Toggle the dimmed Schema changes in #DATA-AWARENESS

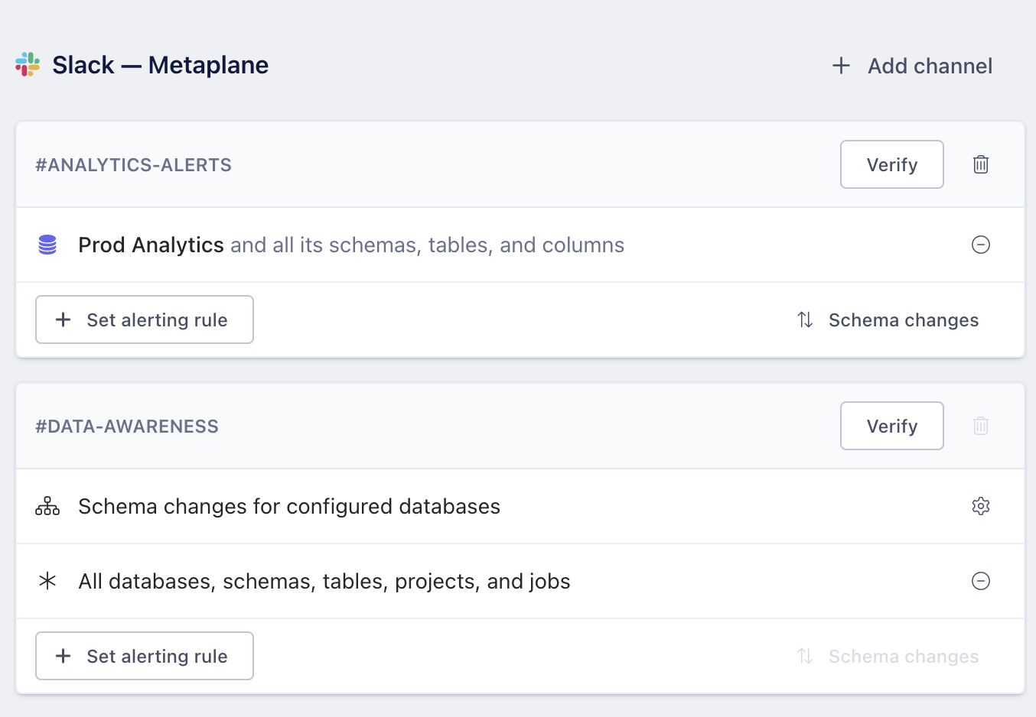[x=888, y=656]
